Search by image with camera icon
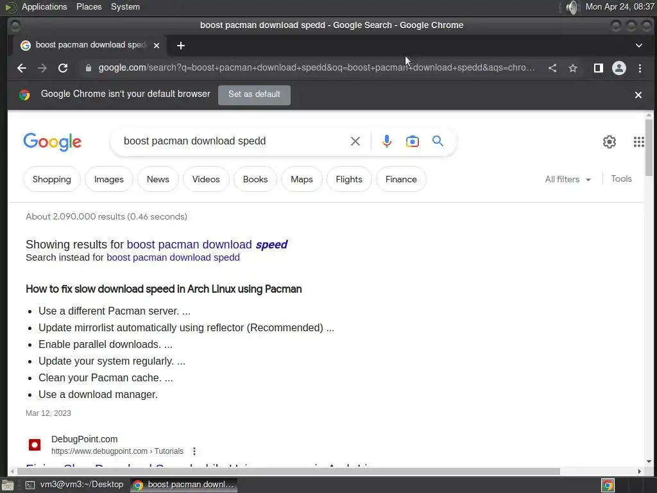Image resolution: width=657 pixels, height=493 pixels. pos(413,141)
